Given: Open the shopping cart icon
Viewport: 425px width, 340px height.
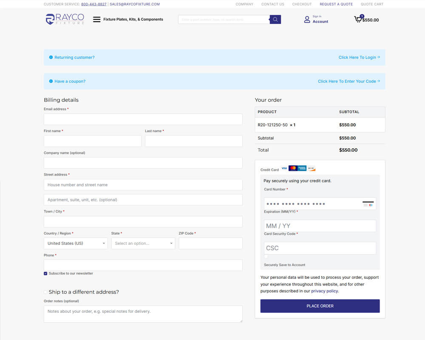Looking at the screenshot, I should coord(358,19).
